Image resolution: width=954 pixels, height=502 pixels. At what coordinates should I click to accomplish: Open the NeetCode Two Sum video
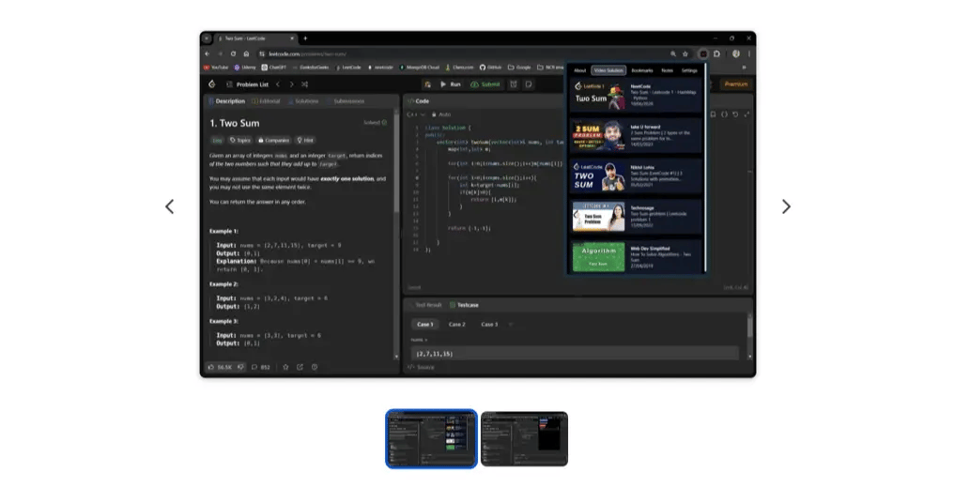tap(637, 95)
